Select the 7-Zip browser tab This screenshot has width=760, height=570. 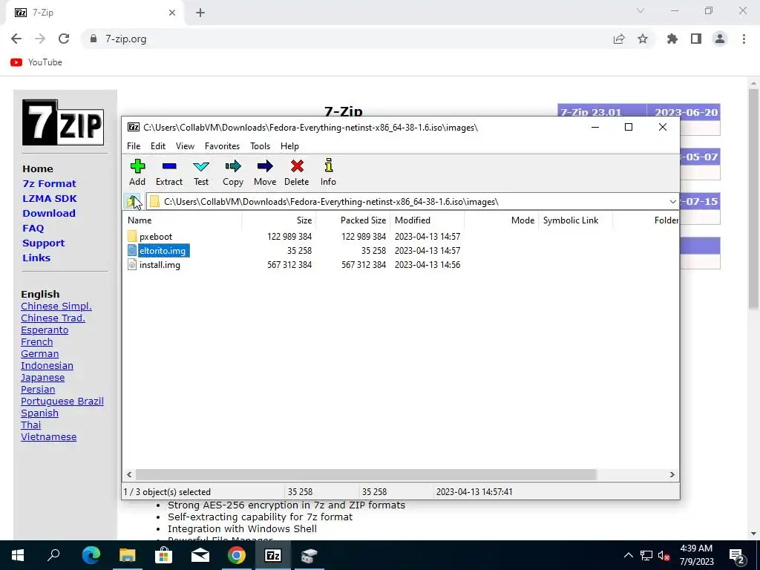click(x=94, y=13)
